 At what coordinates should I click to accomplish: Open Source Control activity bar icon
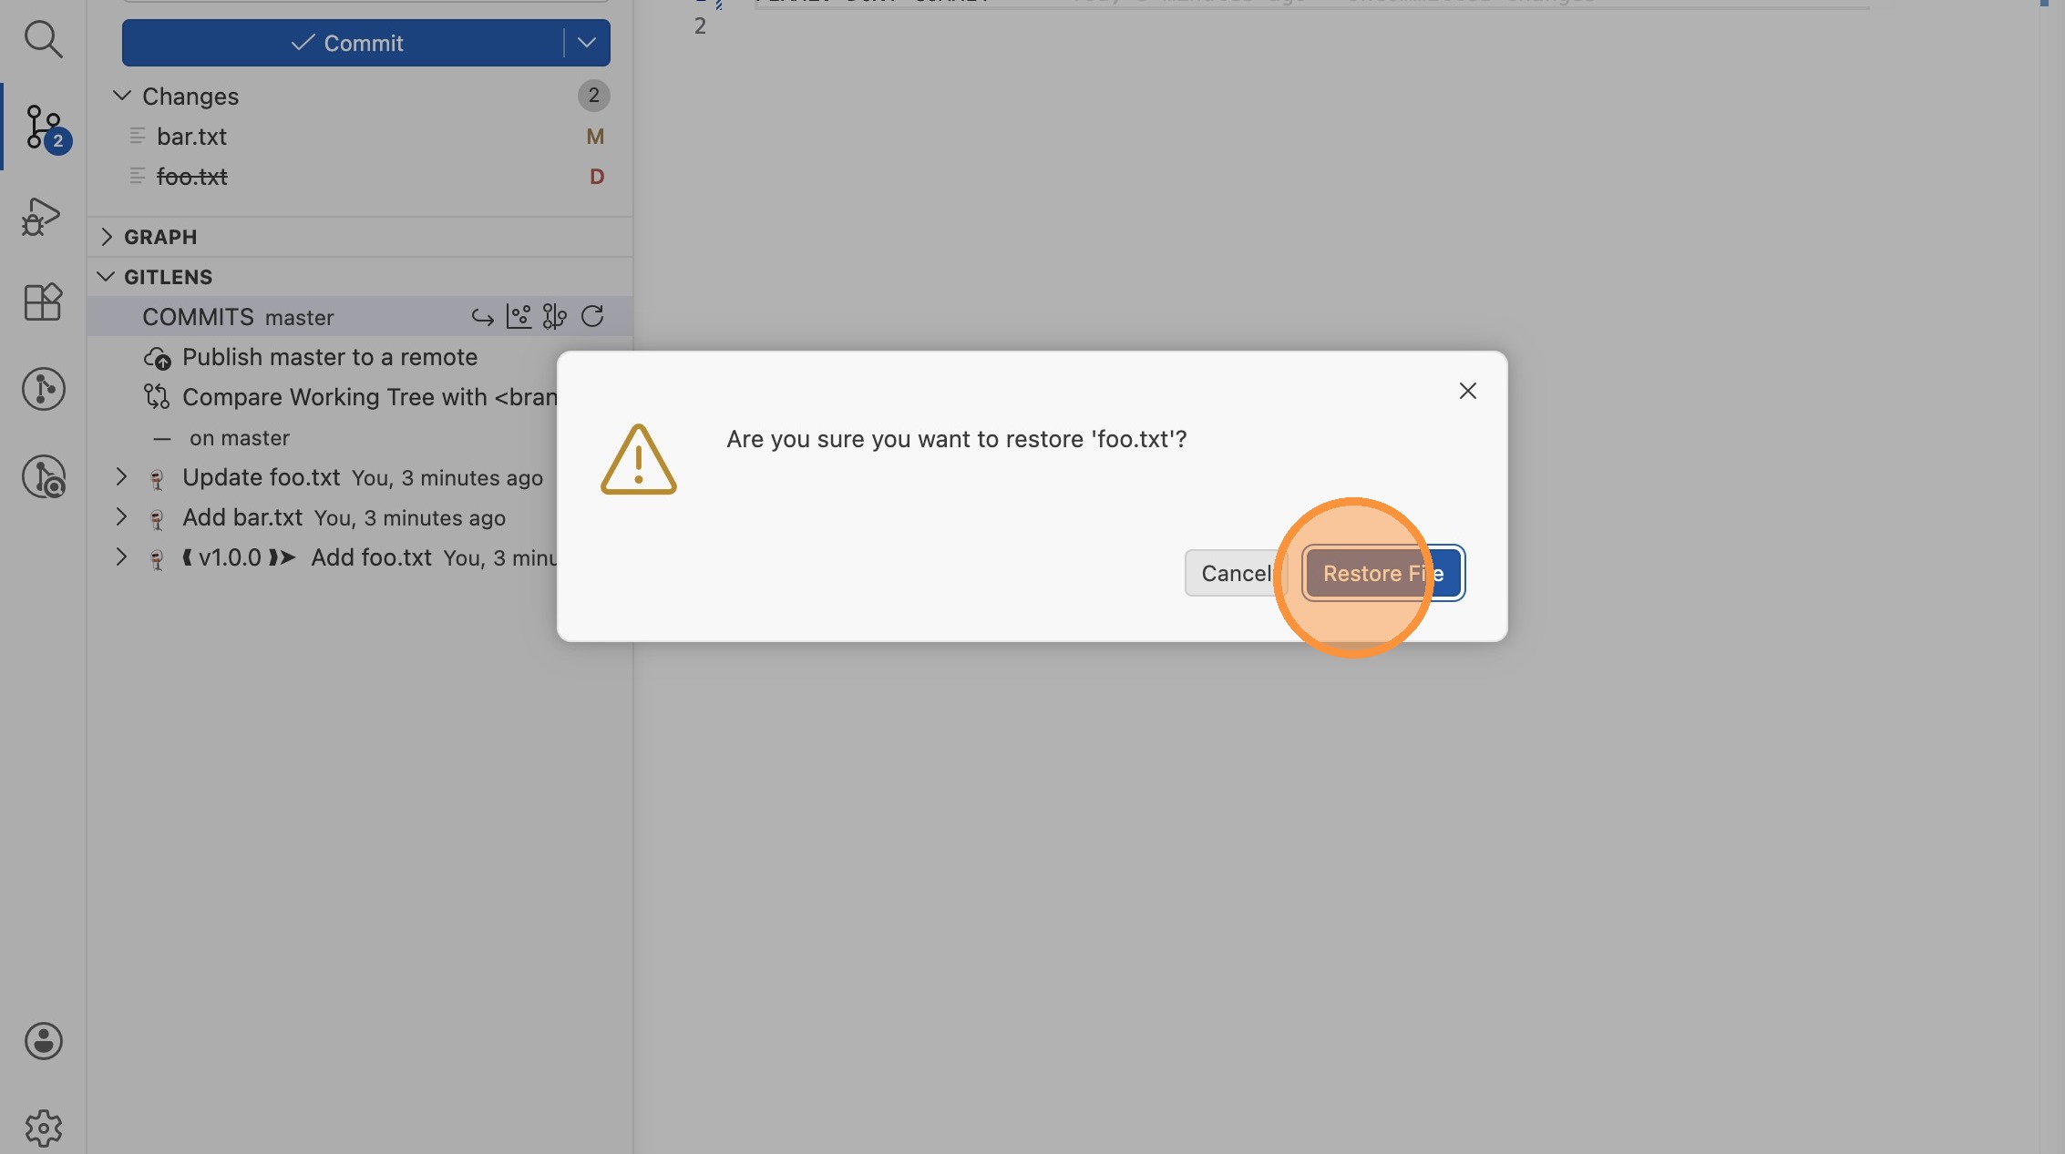coord(43,127)
